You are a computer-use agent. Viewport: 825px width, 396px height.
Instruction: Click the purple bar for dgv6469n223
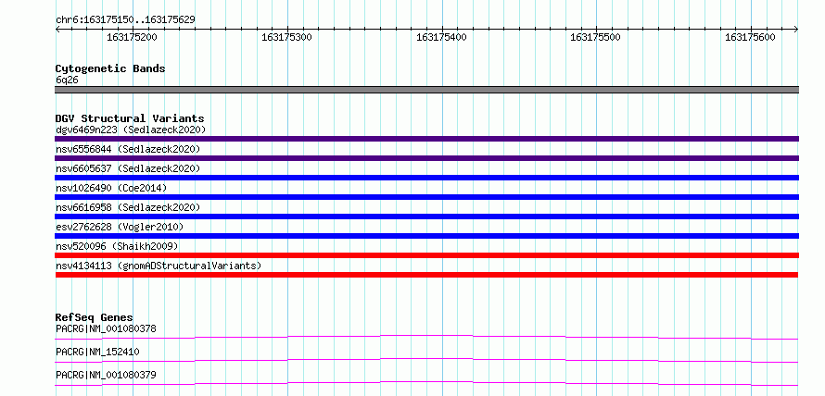click(x=426, y=139)
